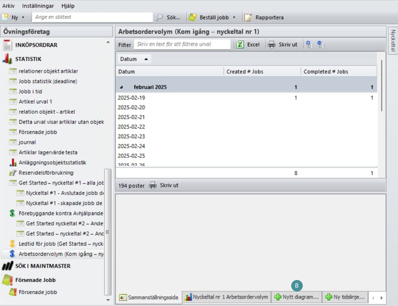
Task: Open the Inställningar menu
Action: coord(37,5)
